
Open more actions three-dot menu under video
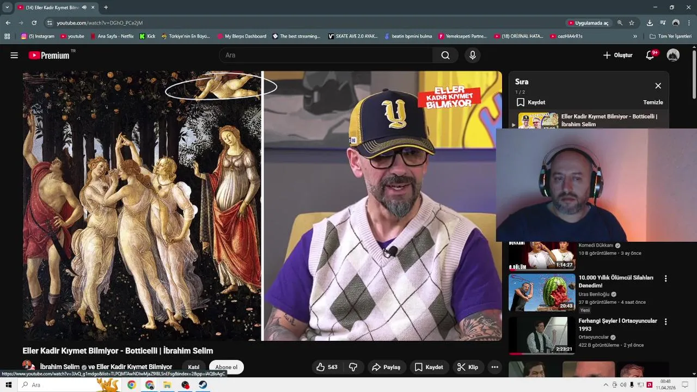click(x=494, y=367)
